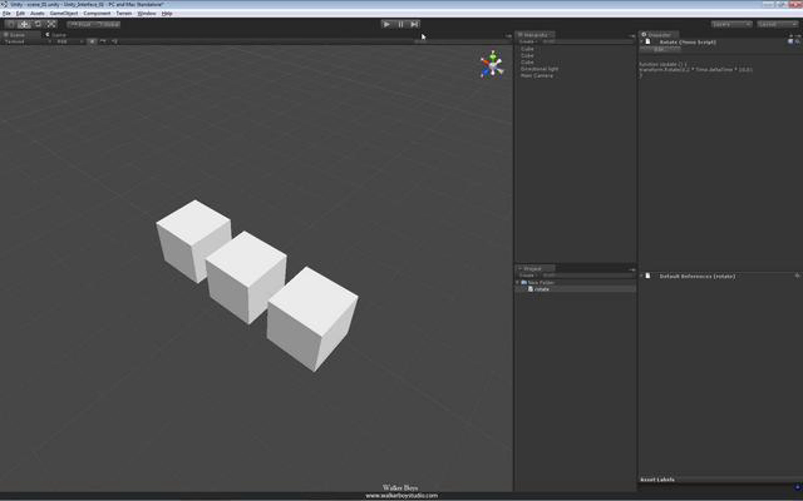Screen dimensions: 803x501
Task: Open the GameObject menu
Action: pos(64,13)
